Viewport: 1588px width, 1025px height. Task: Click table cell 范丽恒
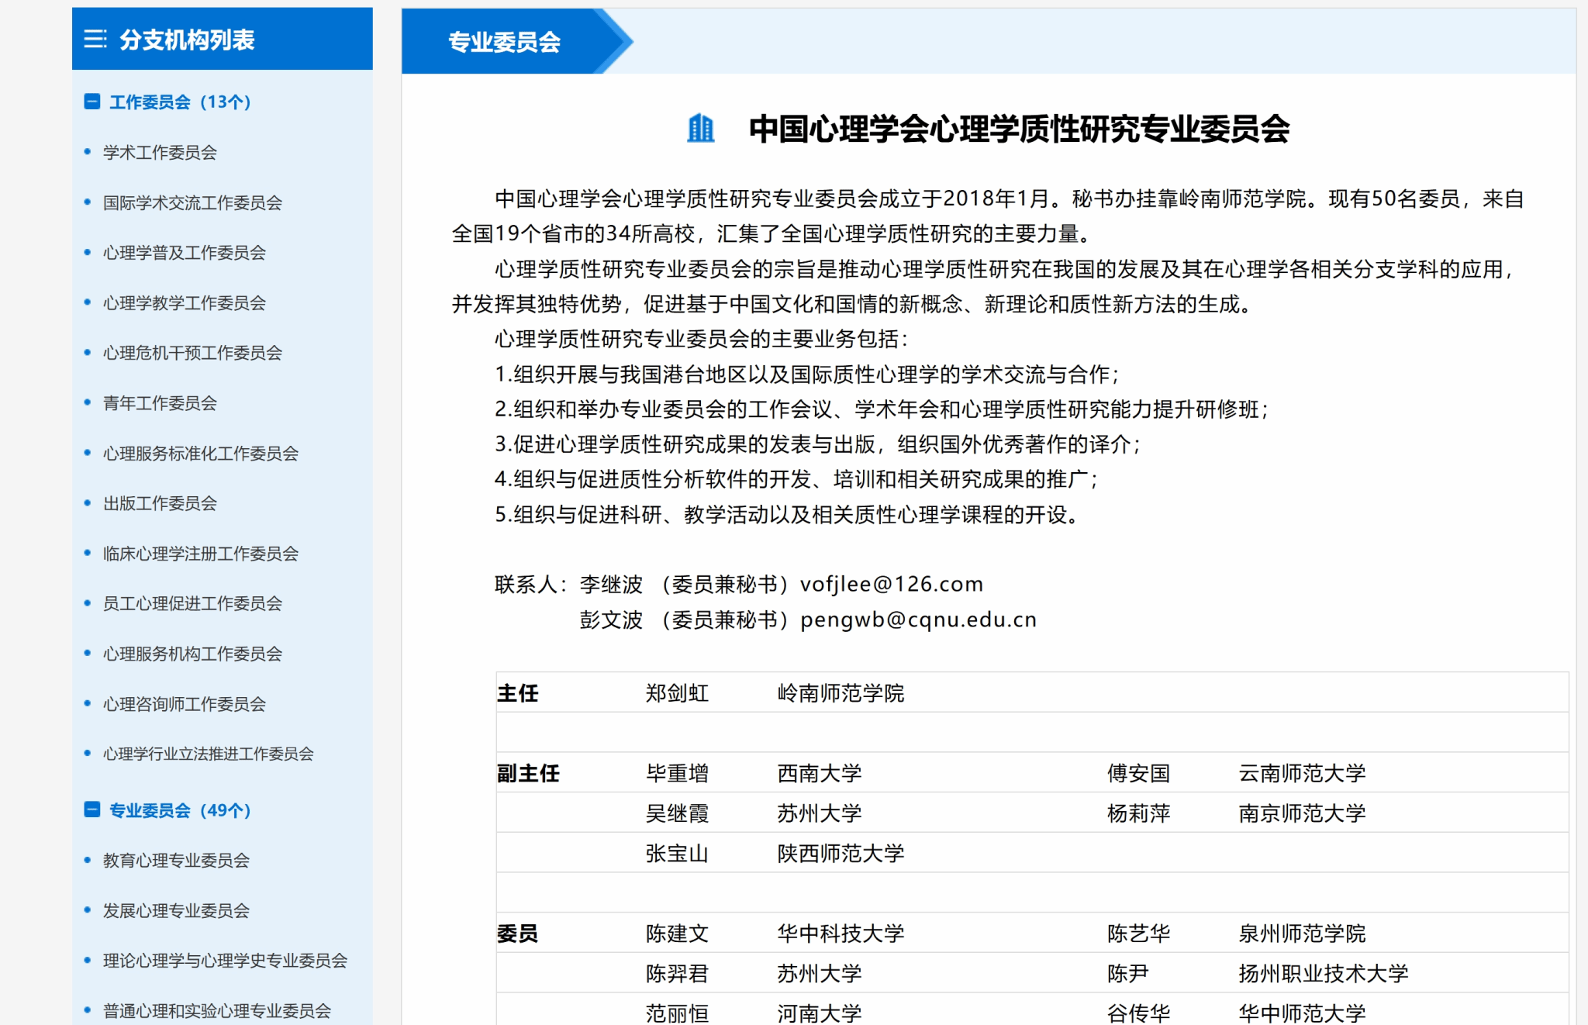(x=677, y=1013)
